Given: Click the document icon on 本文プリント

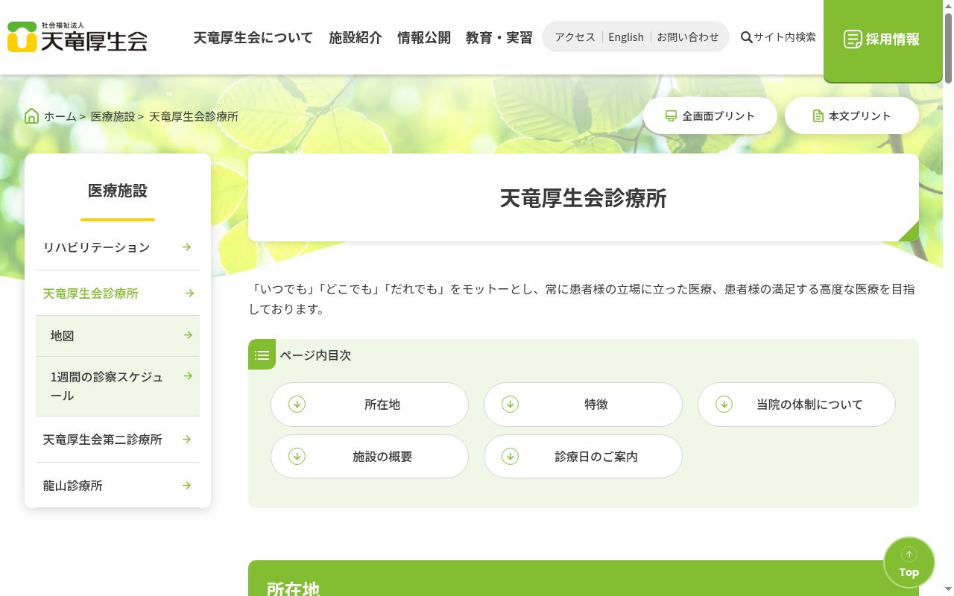Looking at the screenshot, I should (x=818, y=116).
